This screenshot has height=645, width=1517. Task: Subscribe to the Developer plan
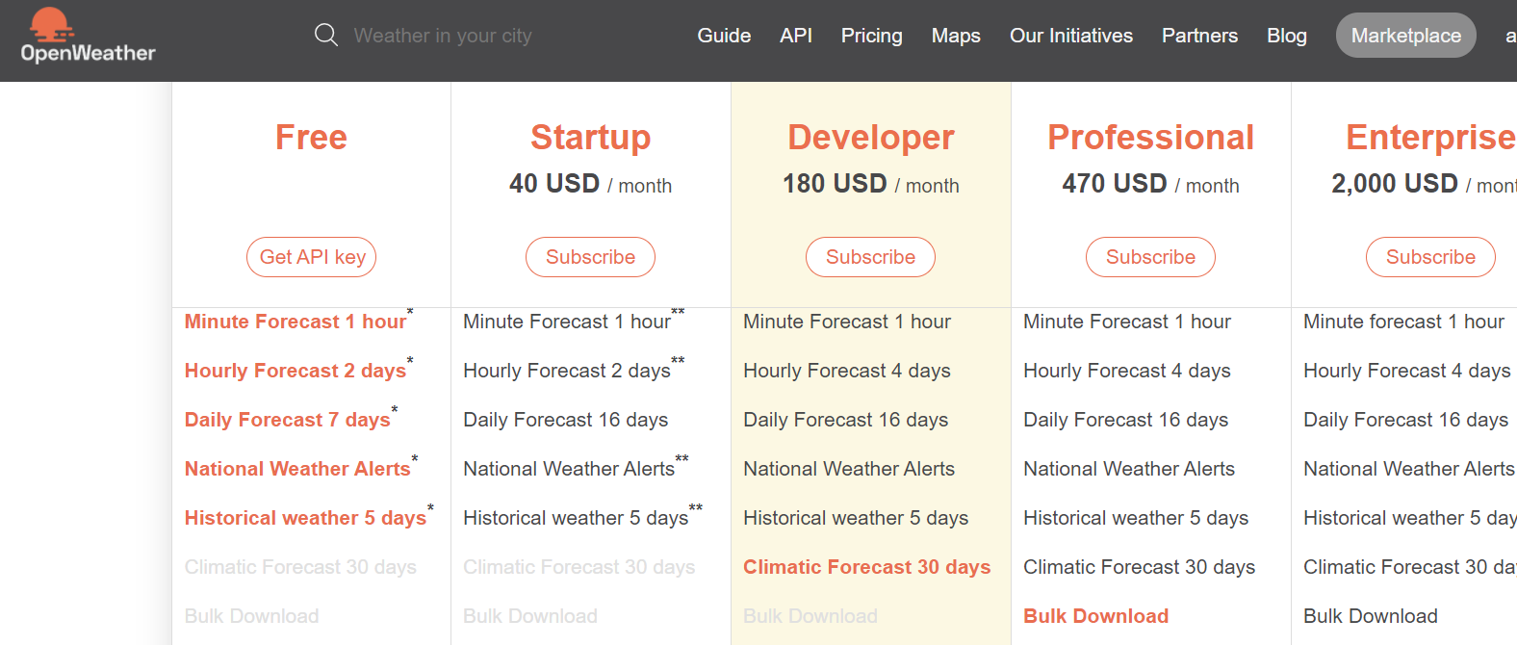[870, 257]
